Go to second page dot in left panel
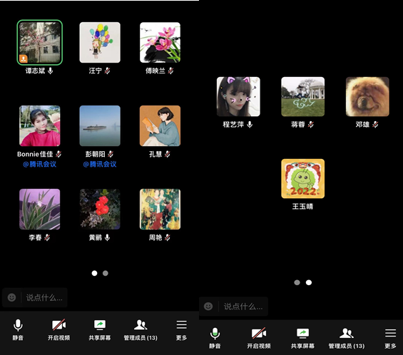 (x=106, y=273)
